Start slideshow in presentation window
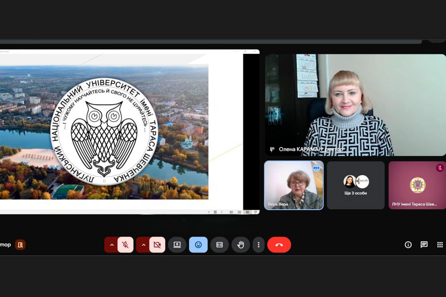This screenshot has height=297, width=446. pos(255,212)
